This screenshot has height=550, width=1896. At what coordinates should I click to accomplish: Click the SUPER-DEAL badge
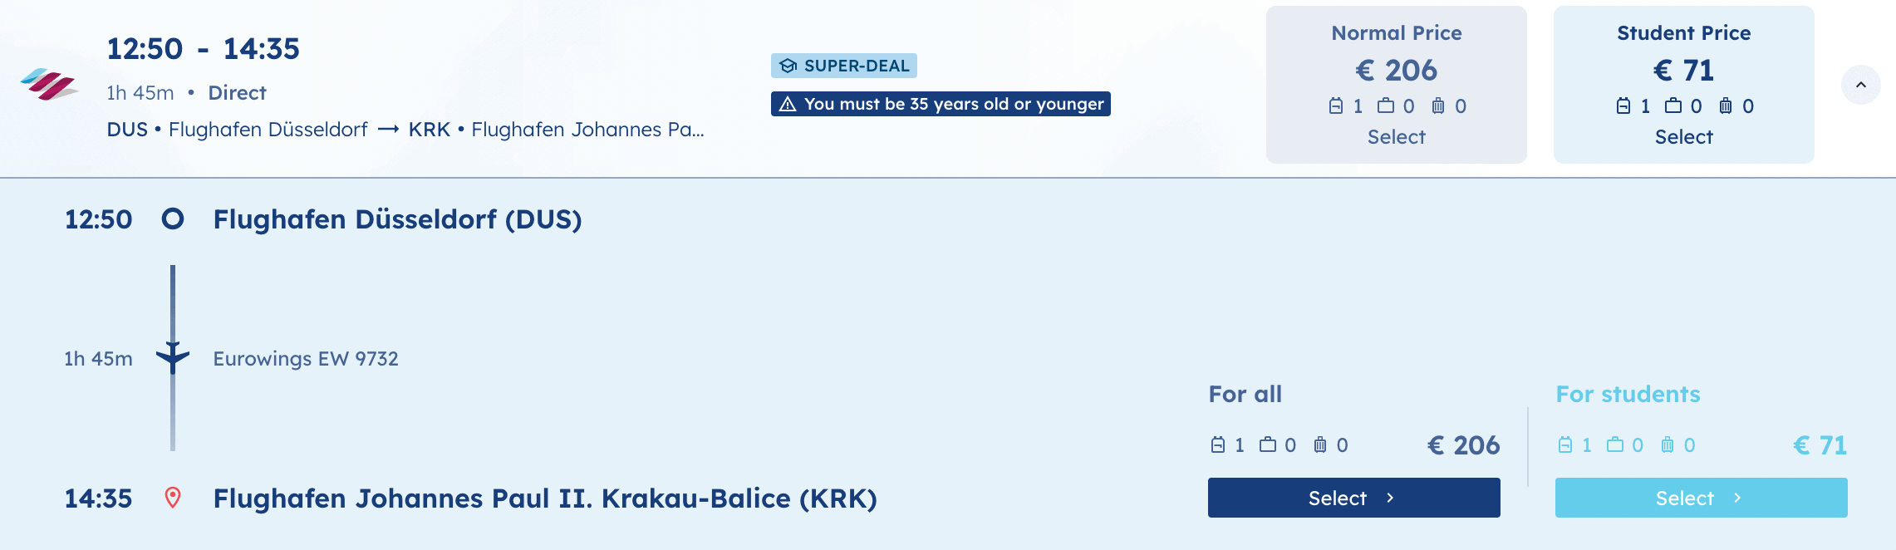tap(843, 66)
